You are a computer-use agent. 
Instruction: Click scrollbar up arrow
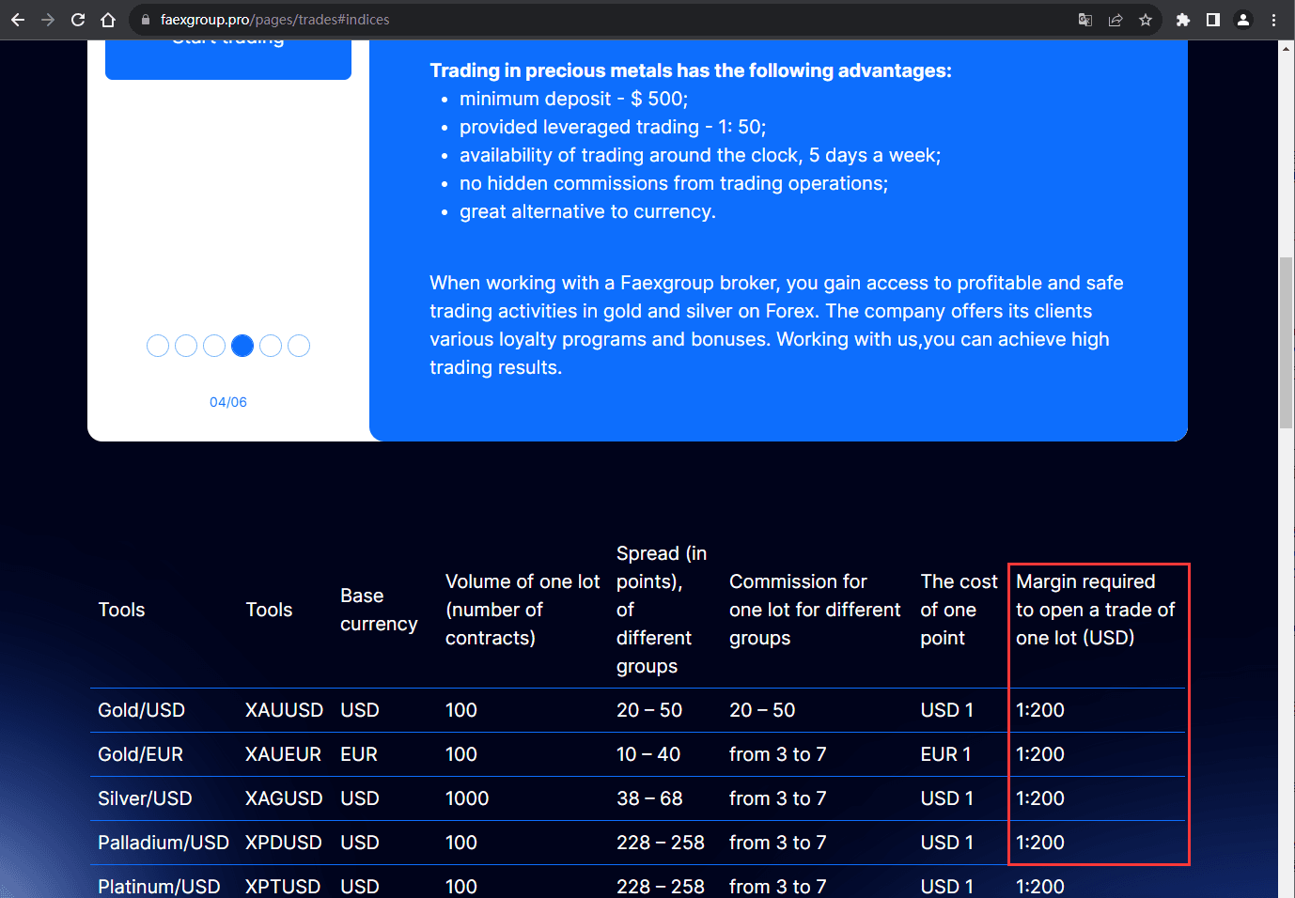pyautogui.click(x=1286, y=48)
